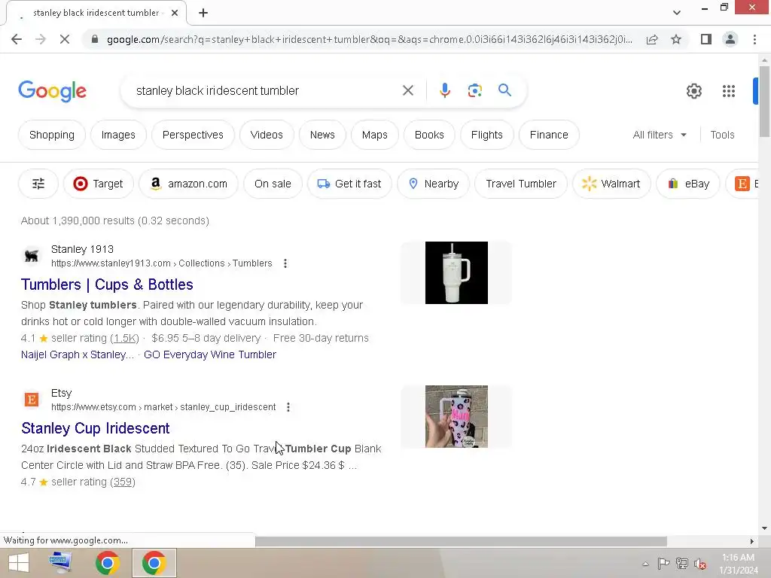Switch to the Images results tab

pyautogui.click(x=118, y=135)
